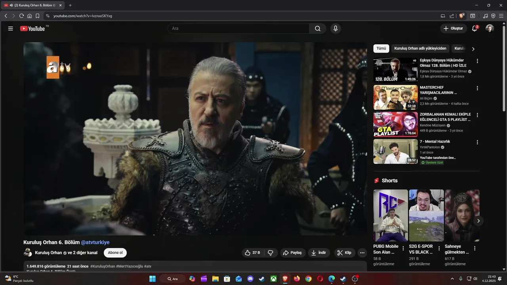Click the URL in the address bar
507x285 pixels.
point(83,16)
